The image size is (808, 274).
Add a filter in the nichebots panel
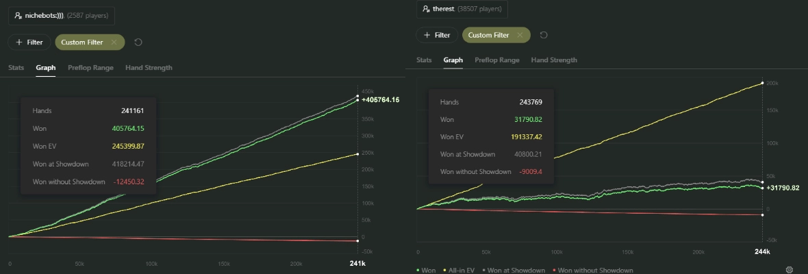pos(29,42)
